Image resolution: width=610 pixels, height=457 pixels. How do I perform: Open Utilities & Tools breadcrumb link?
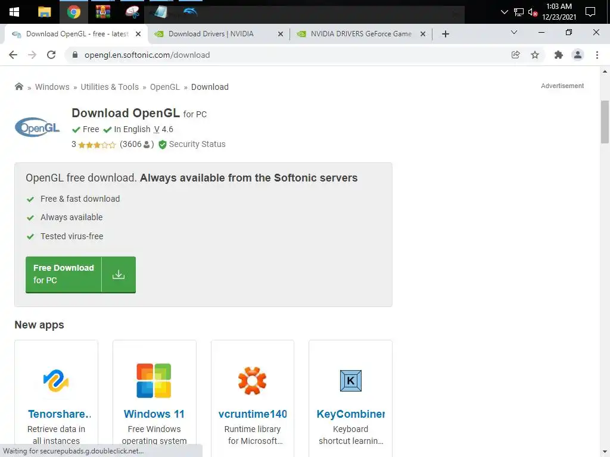point(110,87)
